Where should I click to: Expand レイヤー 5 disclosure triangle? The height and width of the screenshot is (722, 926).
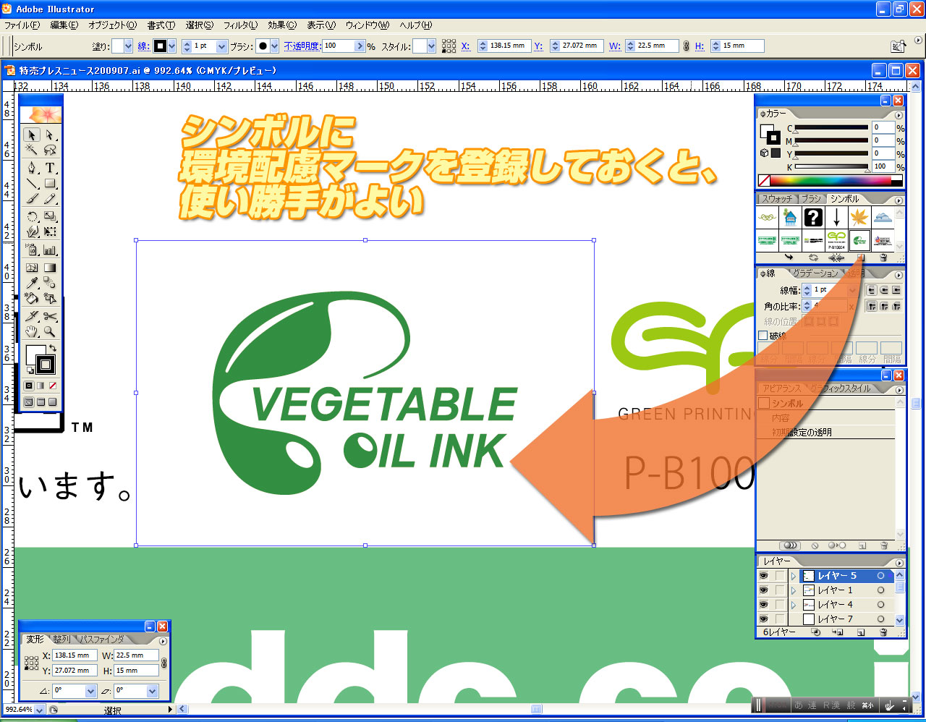[794, 576]
